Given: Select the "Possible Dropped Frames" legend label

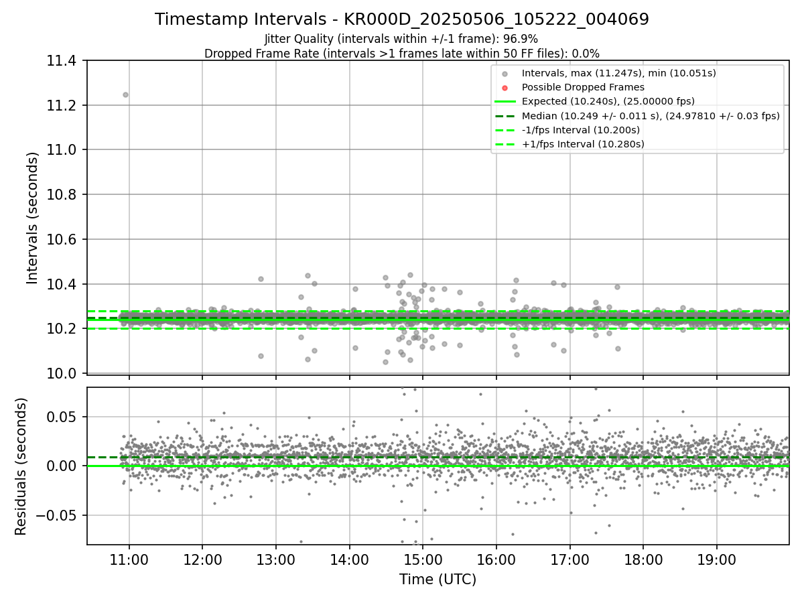Looking at the screenshot, I should point(583,87).
